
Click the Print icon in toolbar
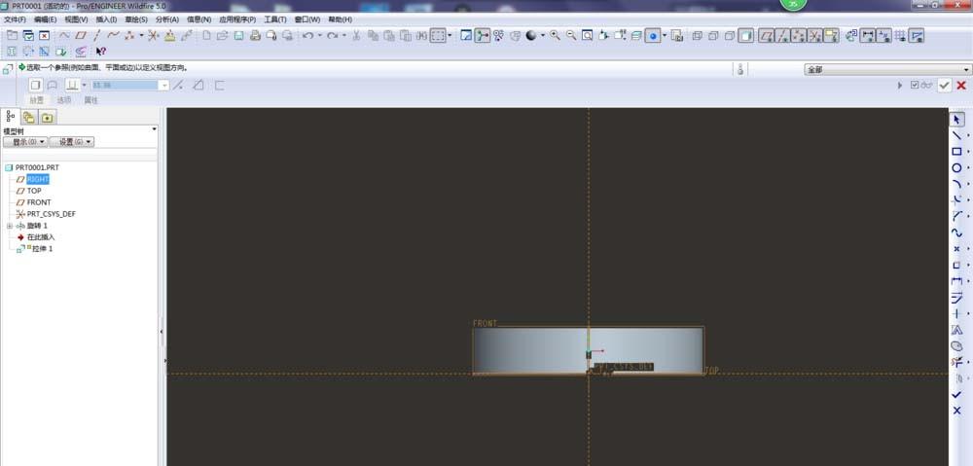tap(256, 36)
